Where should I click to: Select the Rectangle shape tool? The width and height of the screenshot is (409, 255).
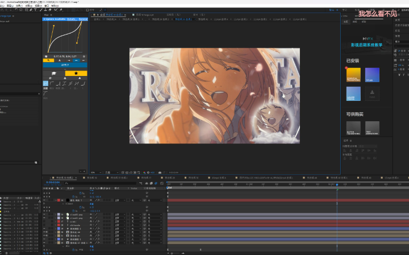coord(26,10)
